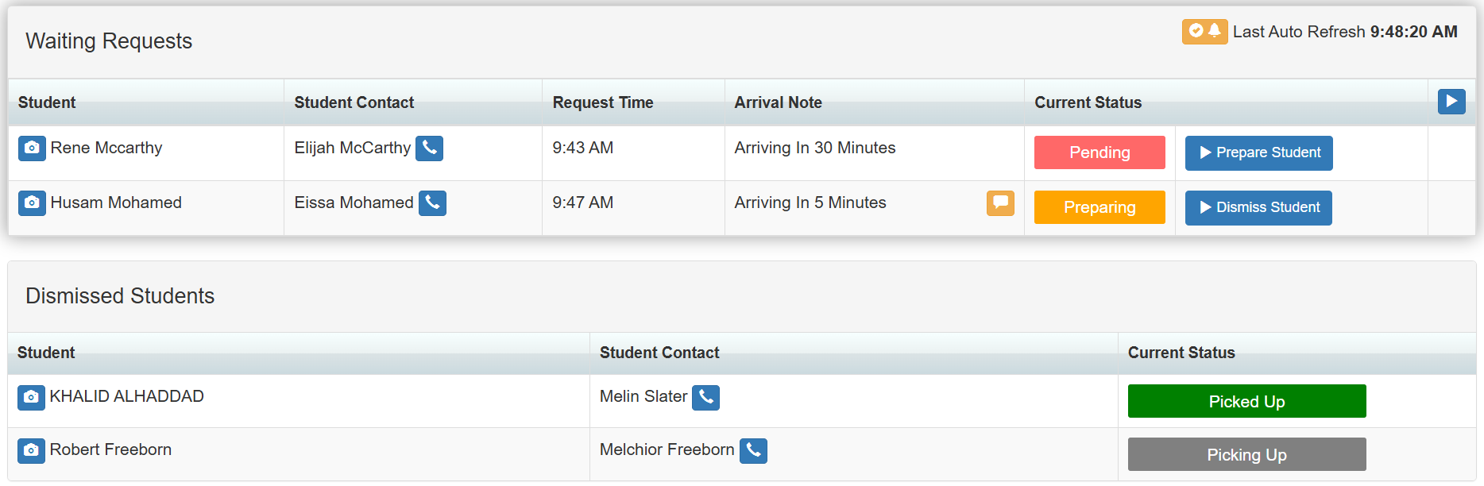This screenshot has width=1484, height=486.
Task: Open comment bubble on Husam's arrival note
Action: [x=1000, y=203]
